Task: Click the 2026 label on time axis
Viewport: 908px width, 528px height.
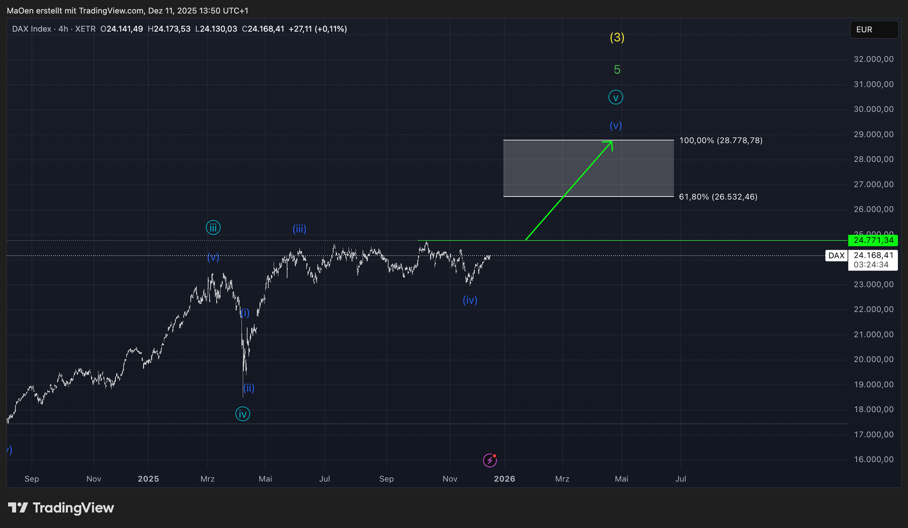Action: pos(504,479)
